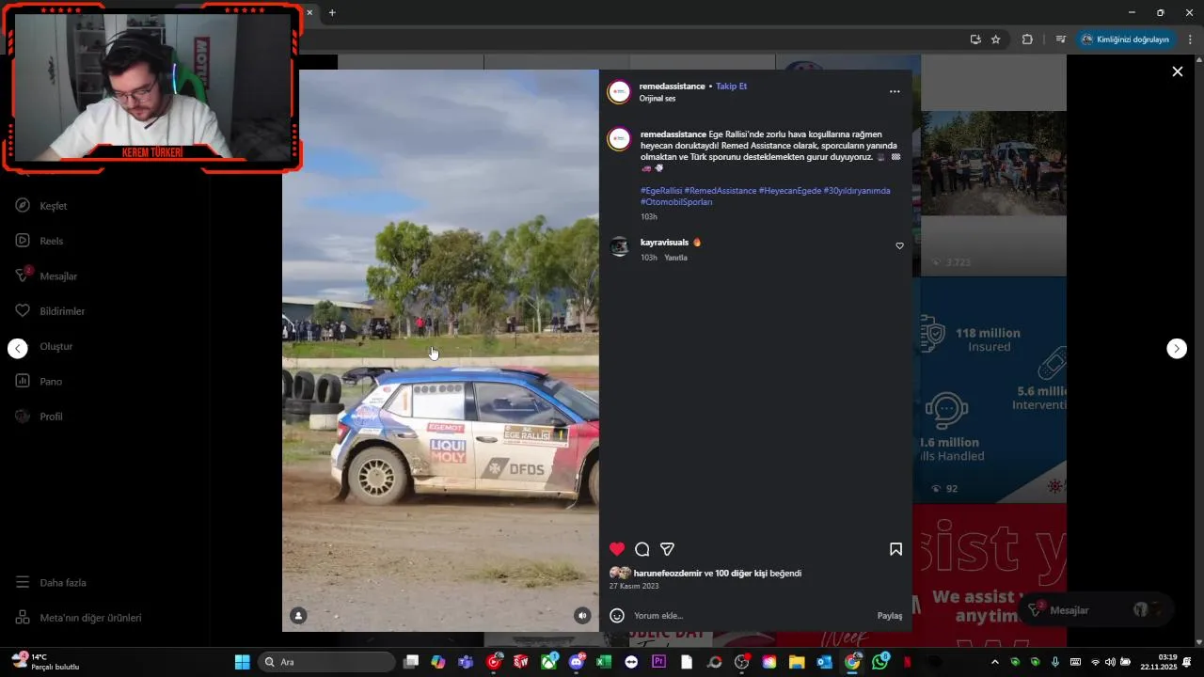Open harunefeozdemir's profile from likes

click(668, 574)
